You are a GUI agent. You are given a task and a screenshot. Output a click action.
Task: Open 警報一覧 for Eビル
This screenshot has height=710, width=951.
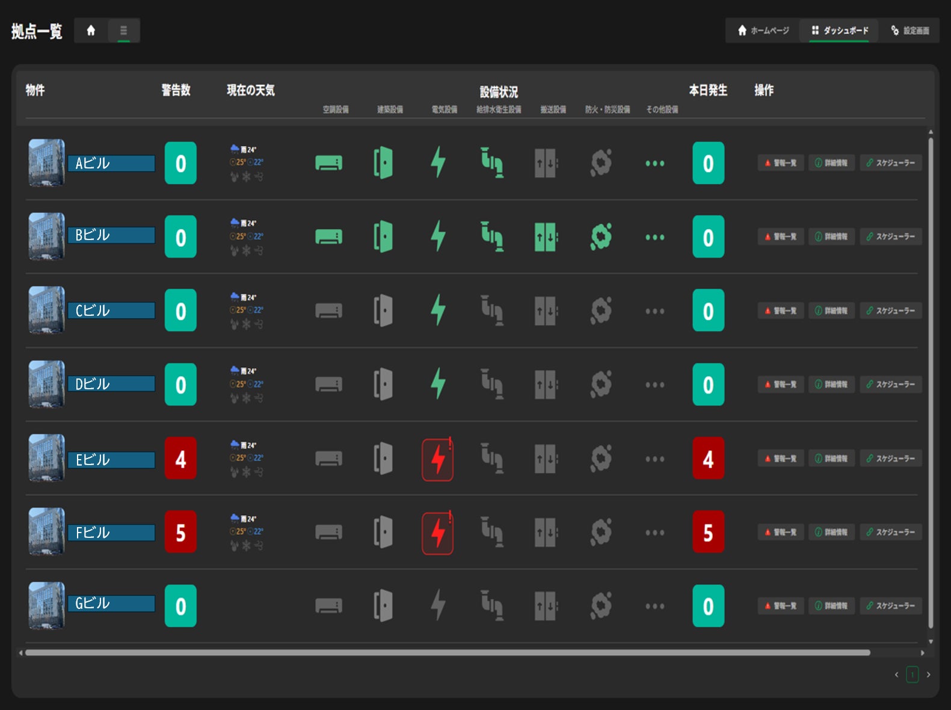[x=781, y=458]
